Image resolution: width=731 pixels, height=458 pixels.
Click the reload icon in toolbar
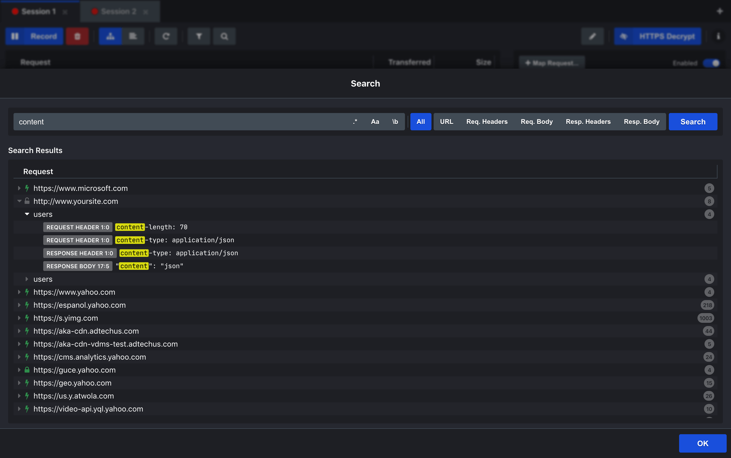[166, 36]
